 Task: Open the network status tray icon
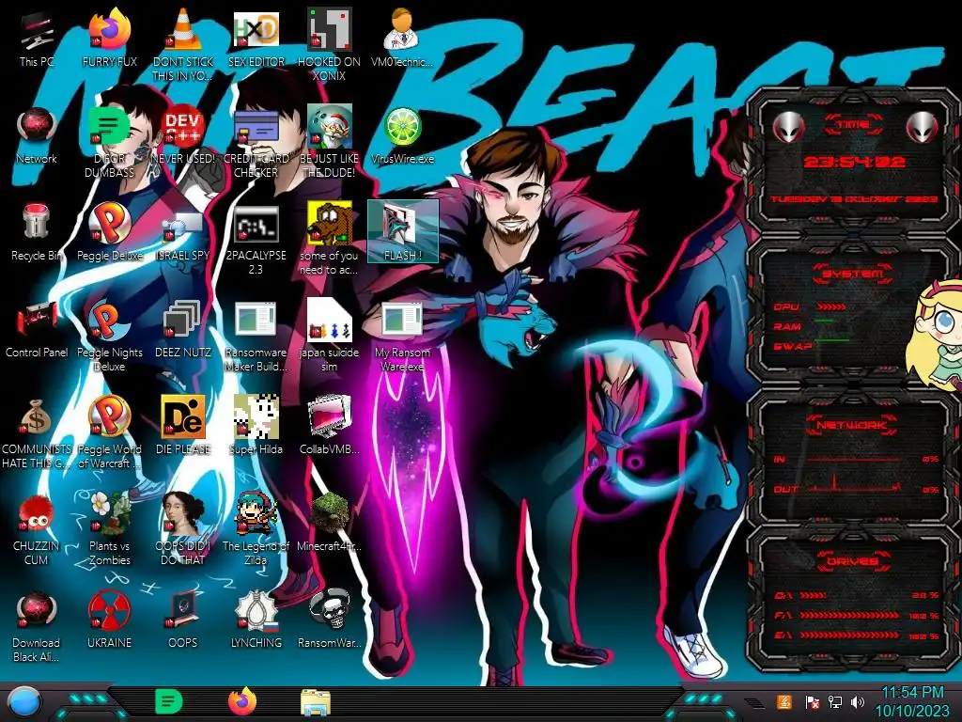[834, 701]
